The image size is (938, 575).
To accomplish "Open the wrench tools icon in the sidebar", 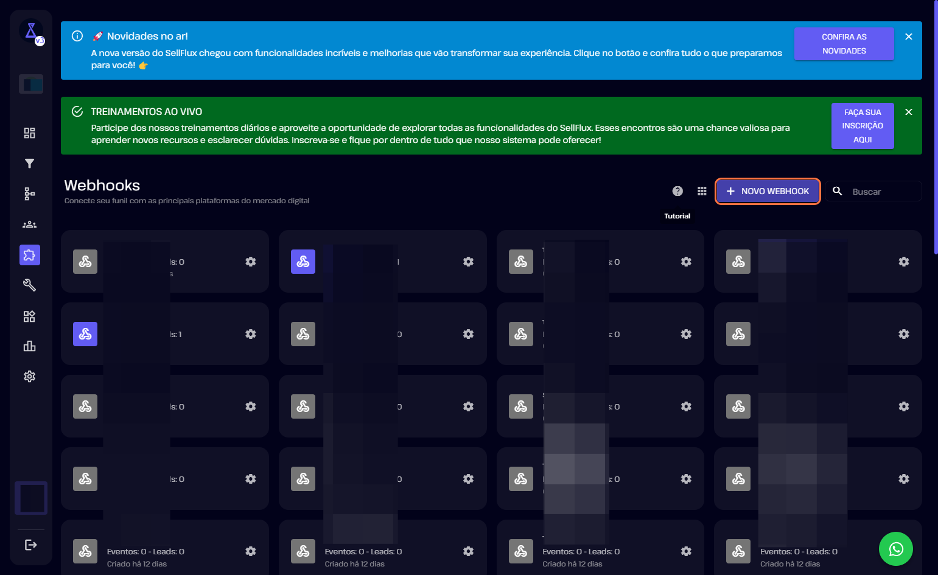I will pos(29,285).
